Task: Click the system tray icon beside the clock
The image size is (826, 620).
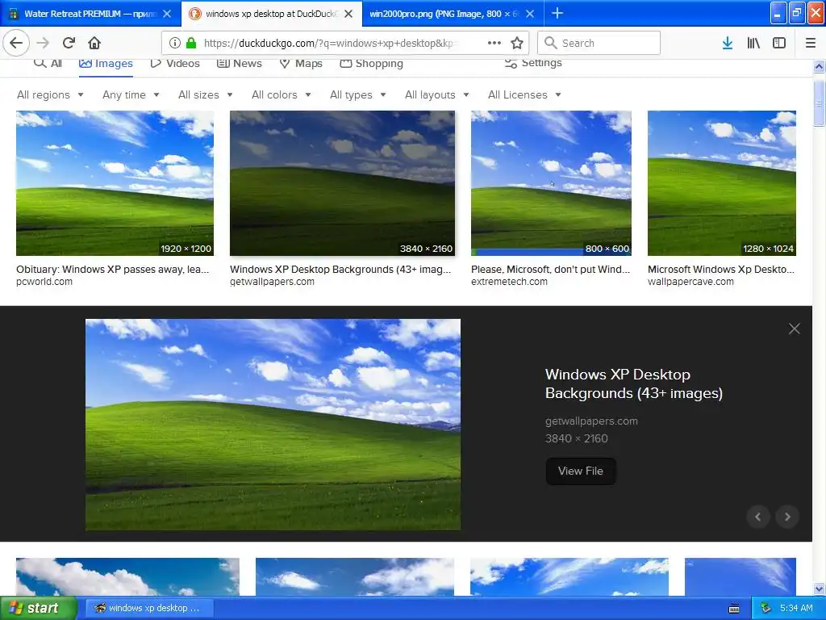Action: tap(766, 609)
